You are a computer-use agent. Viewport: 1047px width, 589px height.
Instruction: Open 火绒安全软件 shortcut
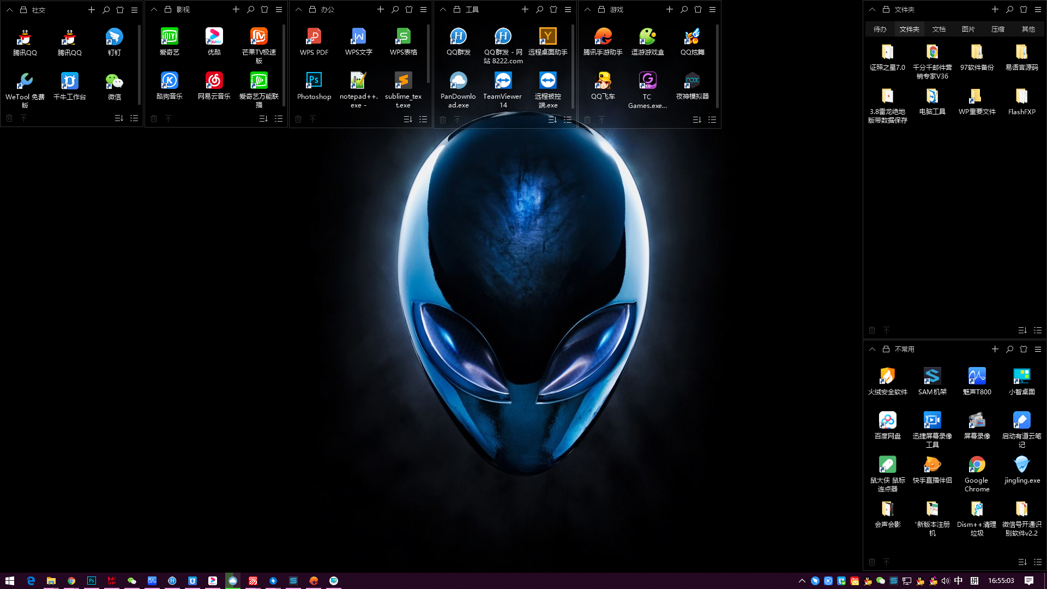pyautogui.click(x=887, y=381)
